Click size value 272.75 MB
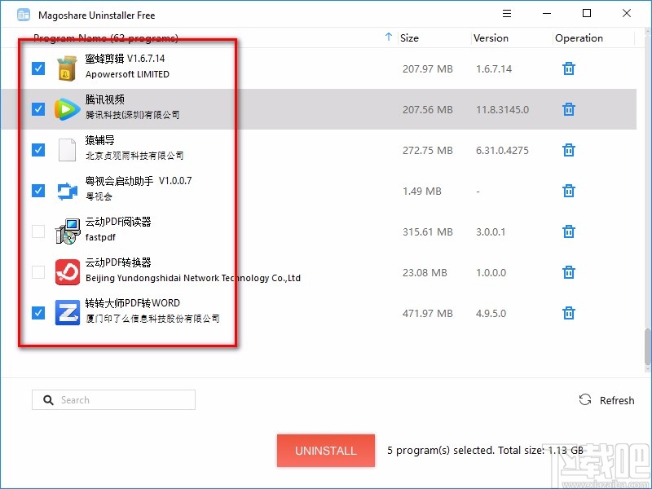The width and height of the screenshot is (652, 489). pyautogui.click(x=427, y=151)
